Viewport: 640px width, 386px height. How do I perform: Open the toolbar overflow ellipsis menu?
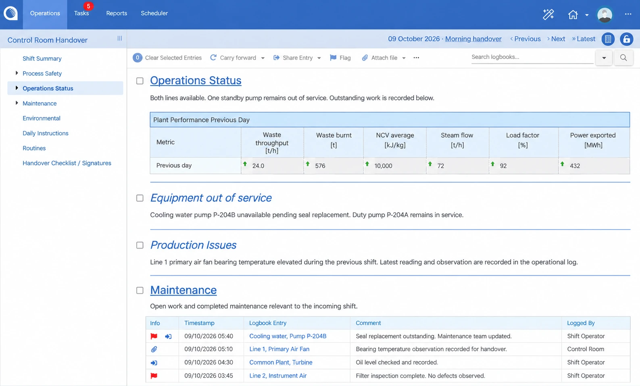click(x=416, y=58)
